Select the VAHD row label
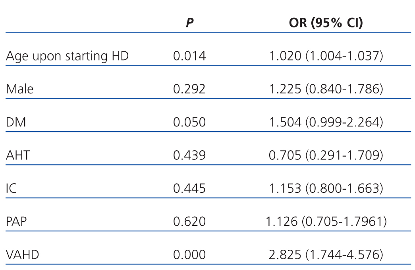The height and width of the screenshot is (270, 415). click(23, 254)
